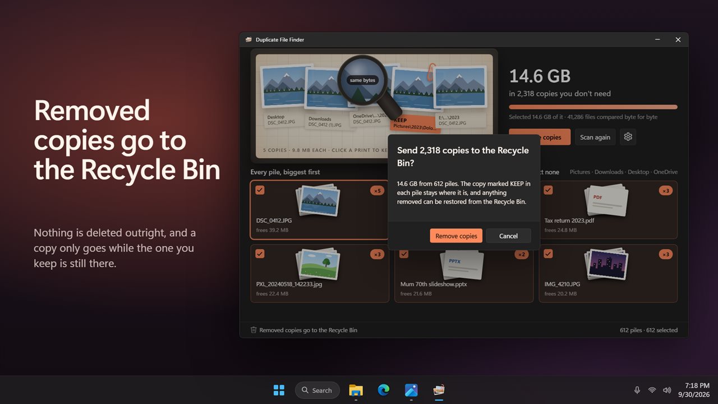Click the magnifying glass labeled same bytes

tap(362, 80)
